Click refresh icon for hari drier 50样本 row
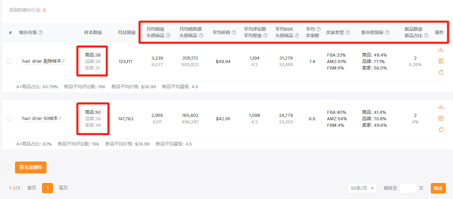 [x=441, y=129]
